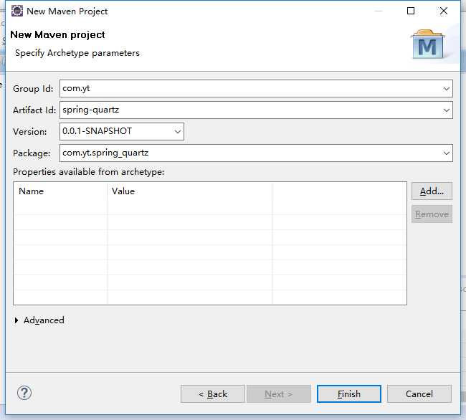Click the first empty row in properties table
This screenshot has width=466, height=420.
click(210, 207)
